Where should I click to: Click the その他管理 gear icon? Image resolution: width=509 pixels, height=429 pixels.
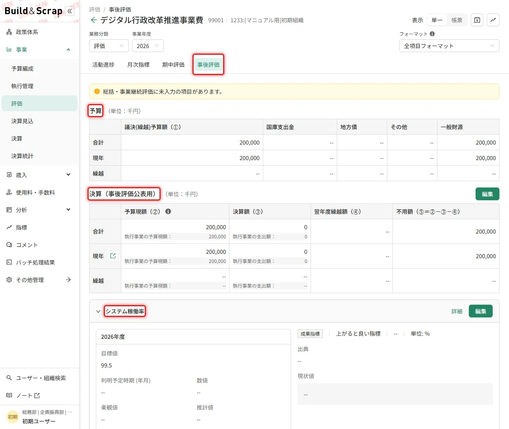pyautogui.click(x=9, y=280)
